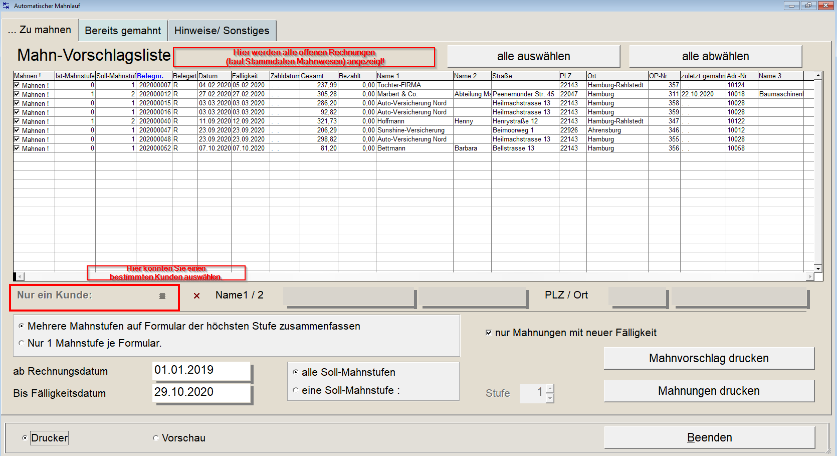The width and height of the screenshot is (837, 456).
Task: Open the Bereits gemahnt tab
Action: point(123,31)
